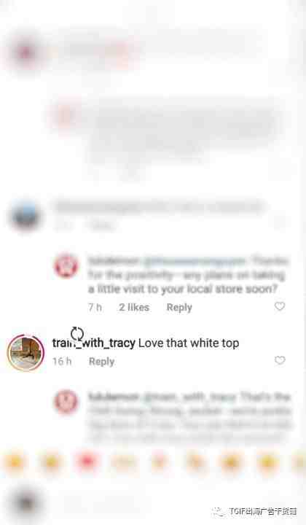This screenshot has height=525, width=306.
Task: Select the "Love that white top" comment text
Action: point(189,343)
